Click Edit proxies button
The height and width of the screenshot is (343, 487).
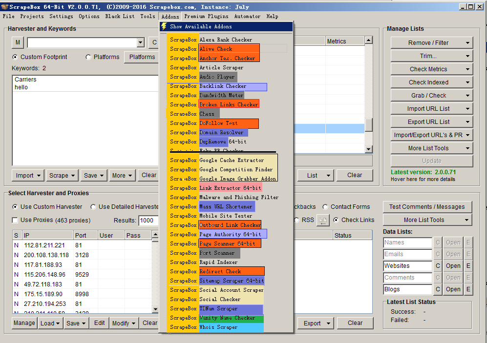click(x=99, y=323)
